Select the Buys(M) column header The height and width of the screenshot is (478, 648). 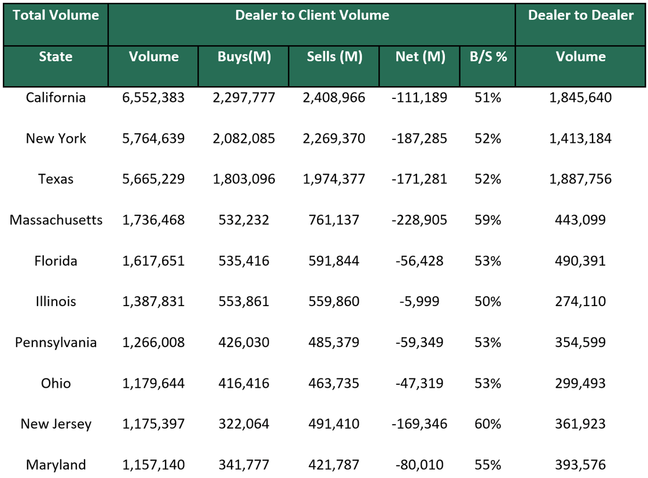243,57
